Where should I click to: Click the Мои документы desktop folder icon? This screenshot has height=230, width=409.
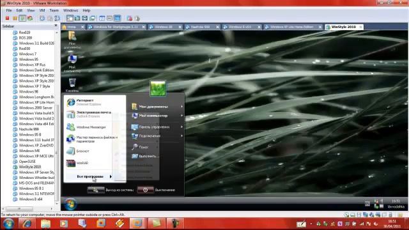click(72, 40)
